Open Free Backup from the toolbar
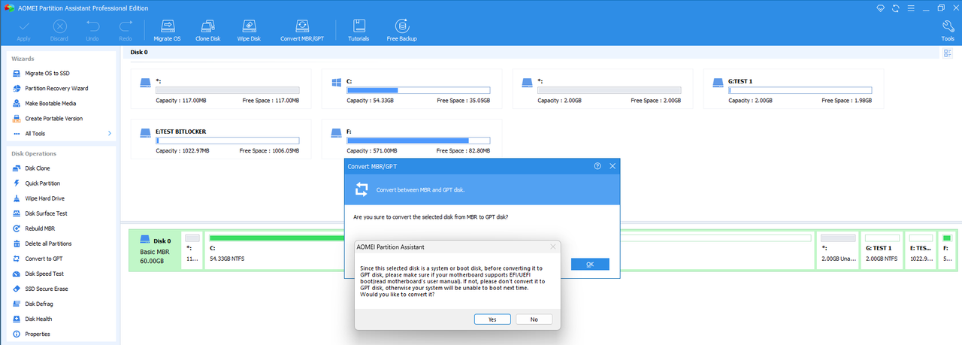 click(x=401, y=30)
